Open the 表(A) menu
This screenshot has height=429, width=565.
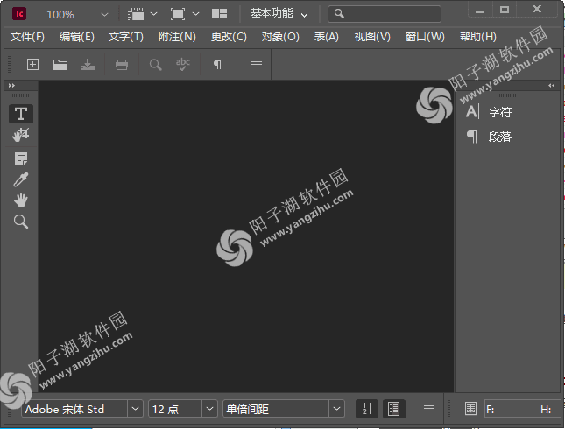coord(327,37)
